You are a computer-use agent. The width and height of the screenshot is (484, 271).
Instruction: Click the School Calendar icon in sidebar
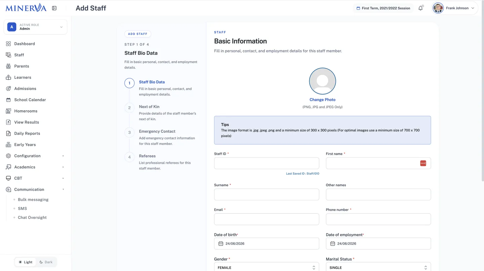pyautogui.click(x=8, y=100)
